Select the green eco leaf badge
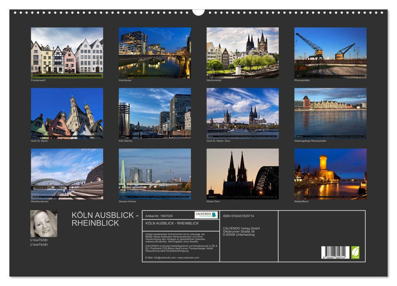 tap(355, 253)
